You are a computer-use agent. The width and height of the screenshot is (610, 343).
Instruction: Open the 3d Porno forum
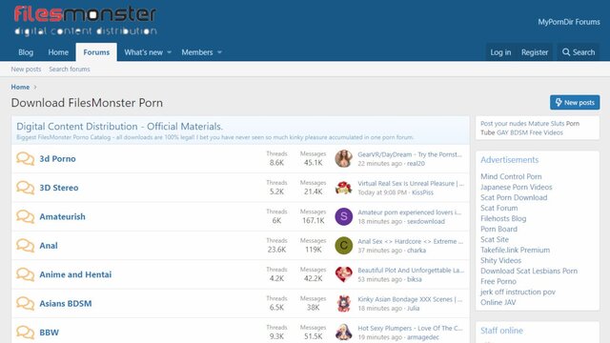pyautogui.click(x=57, y=159)
